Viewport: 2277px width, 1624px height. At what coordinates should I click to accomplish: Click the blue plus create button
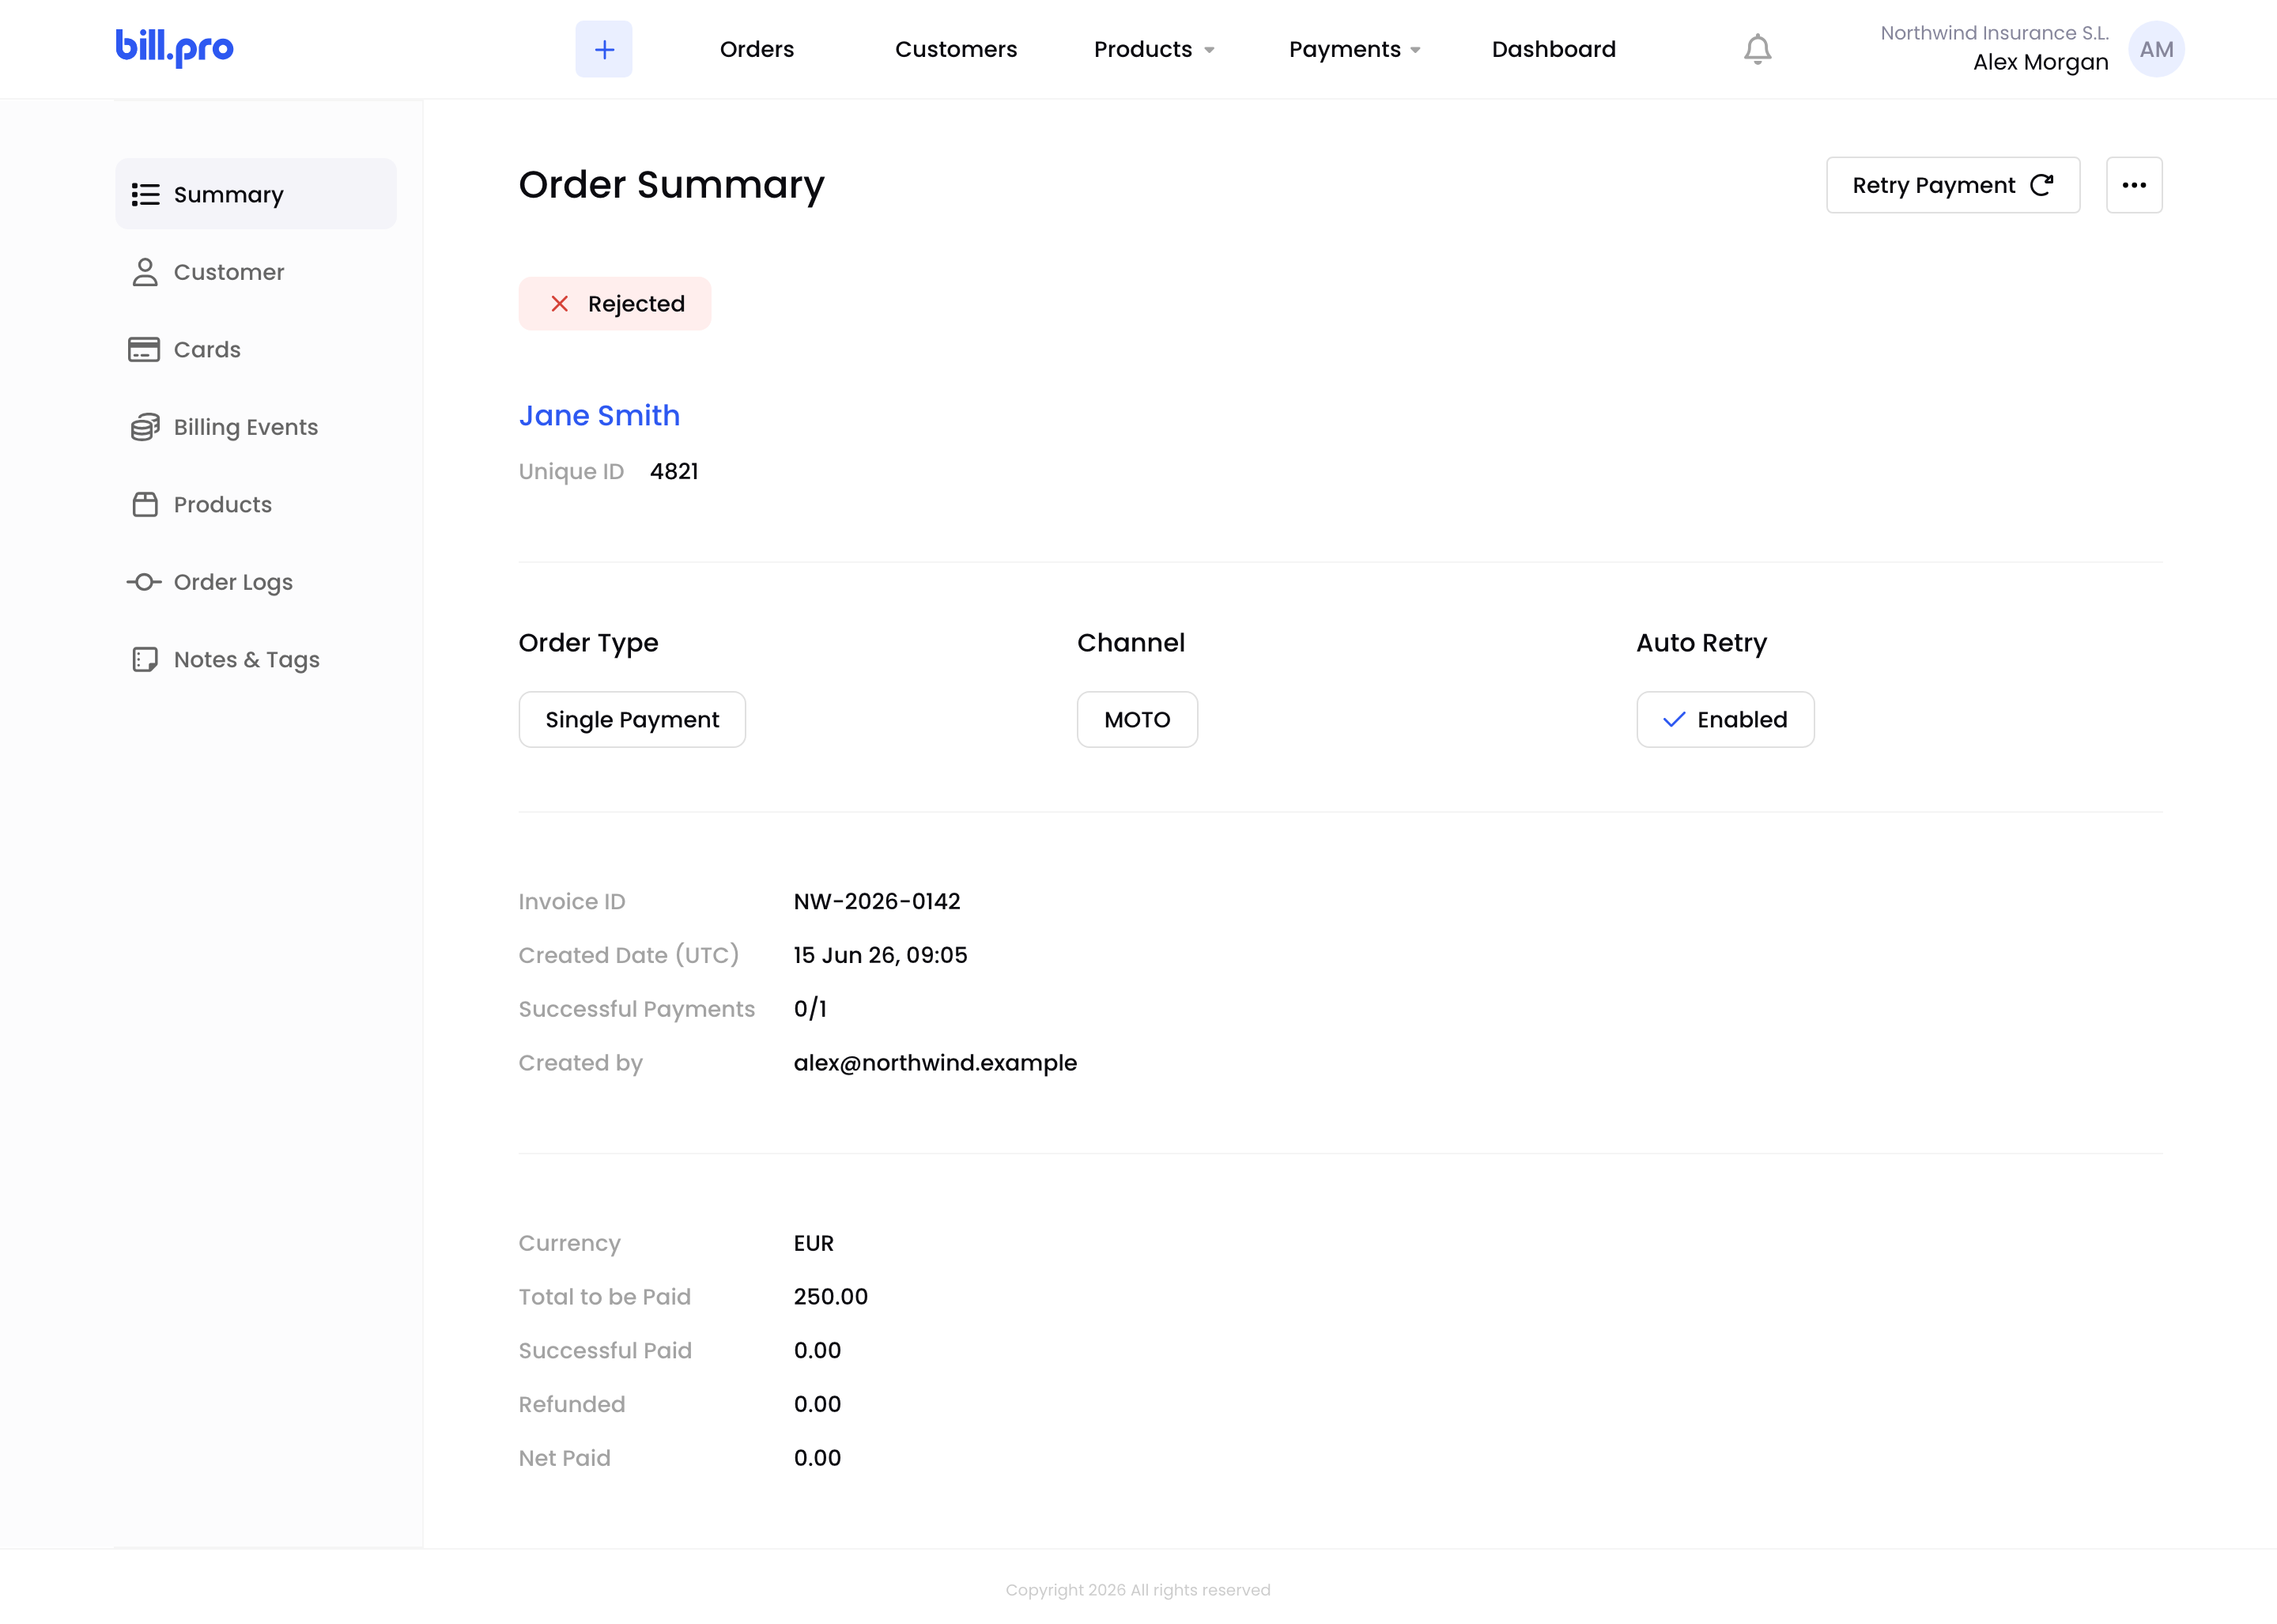tap(604, 49)
